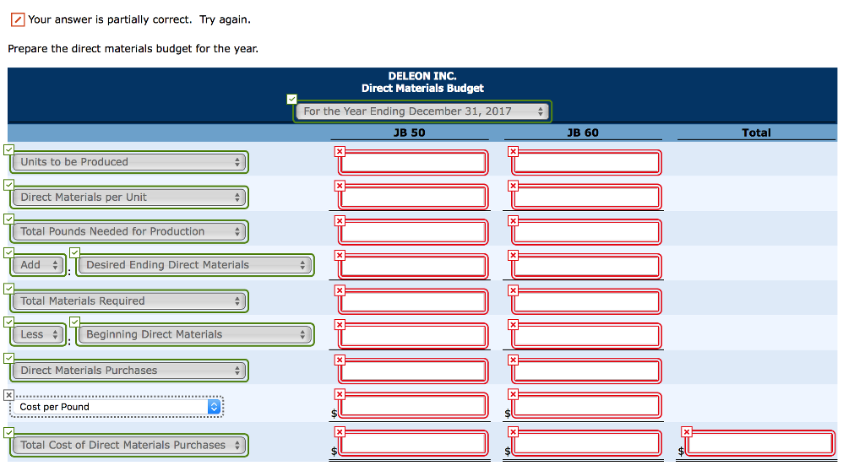Click green check icon beside year-ending dropdown
This screenshot has height=471, width=865.
point(291,100)
